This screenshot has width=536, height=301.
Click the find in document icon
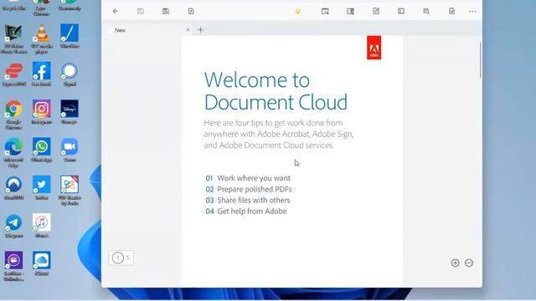point(426,11)
